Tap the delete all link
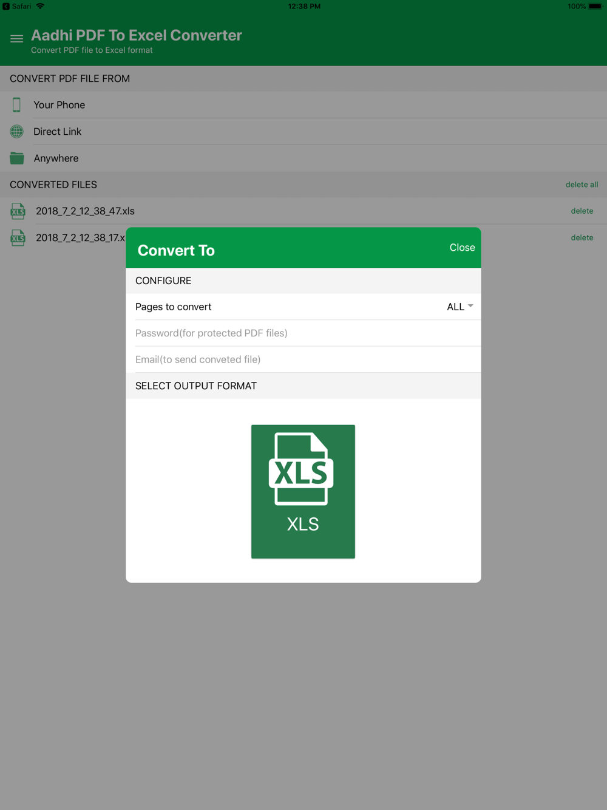The height and width of the screenshot is (810, 607). pos(582,185)
